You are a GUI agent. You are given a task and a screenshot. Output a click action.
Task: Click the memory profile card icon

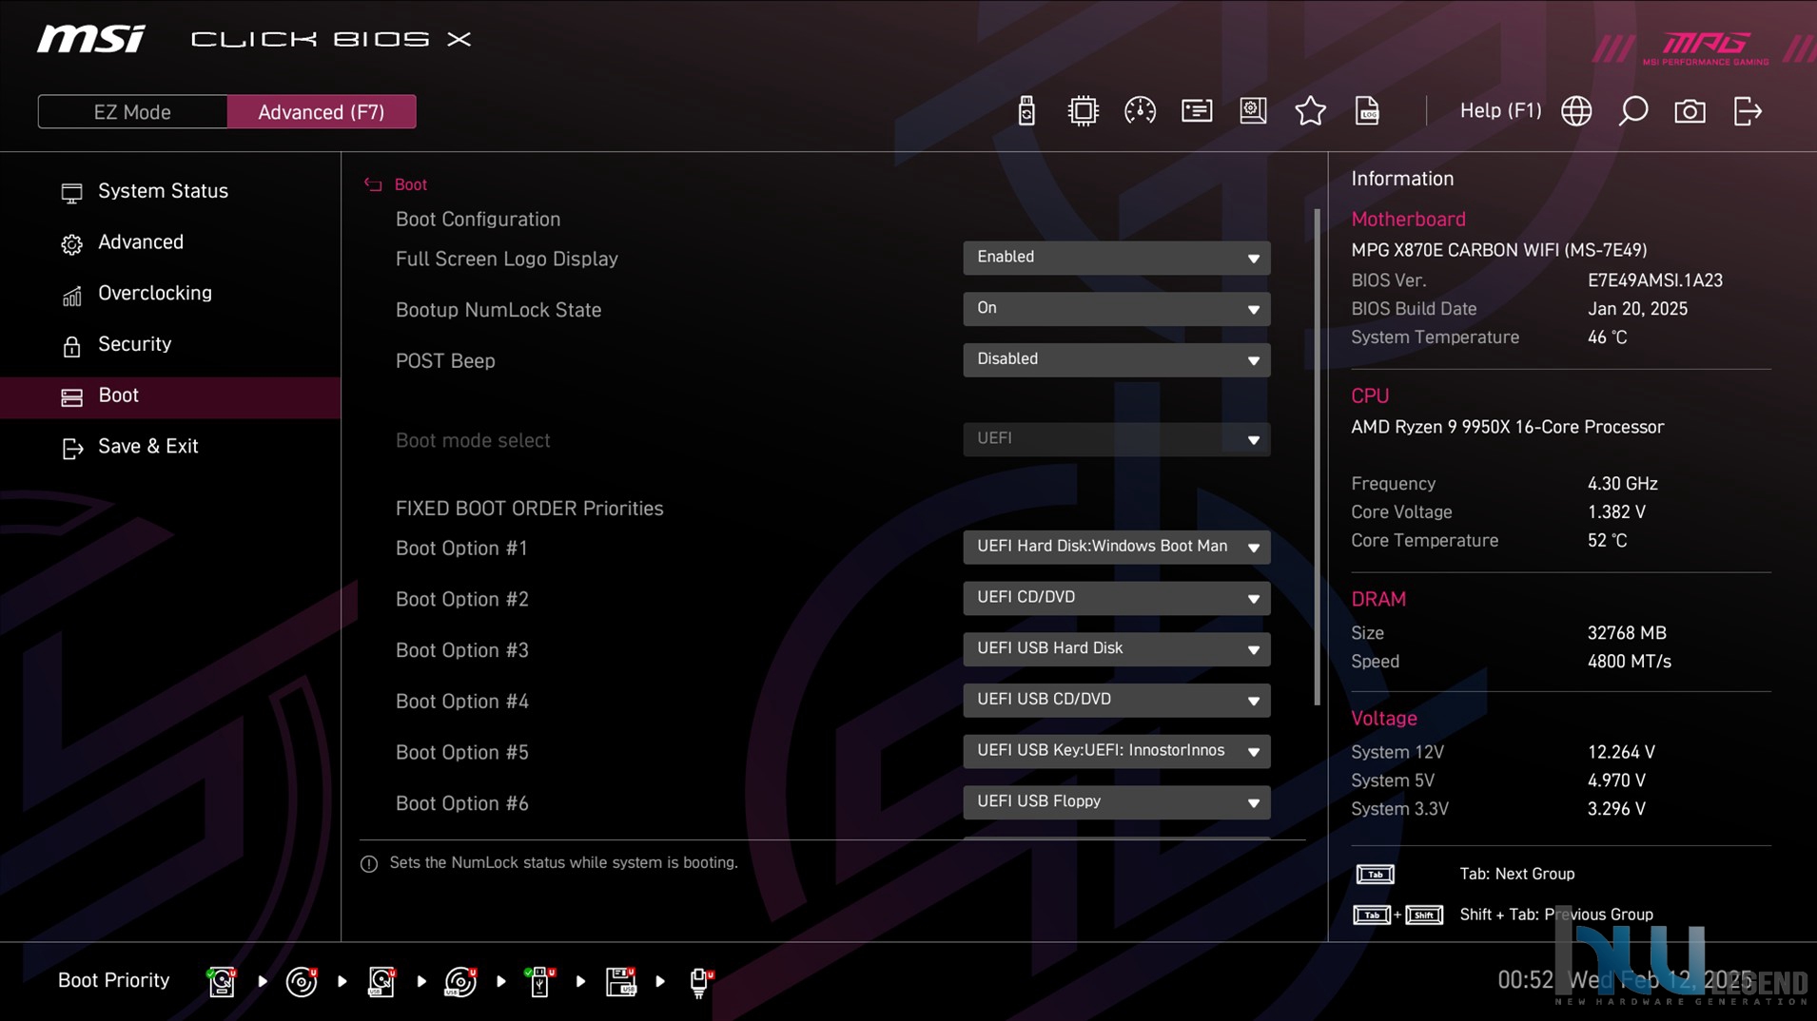coord(1197,111)
